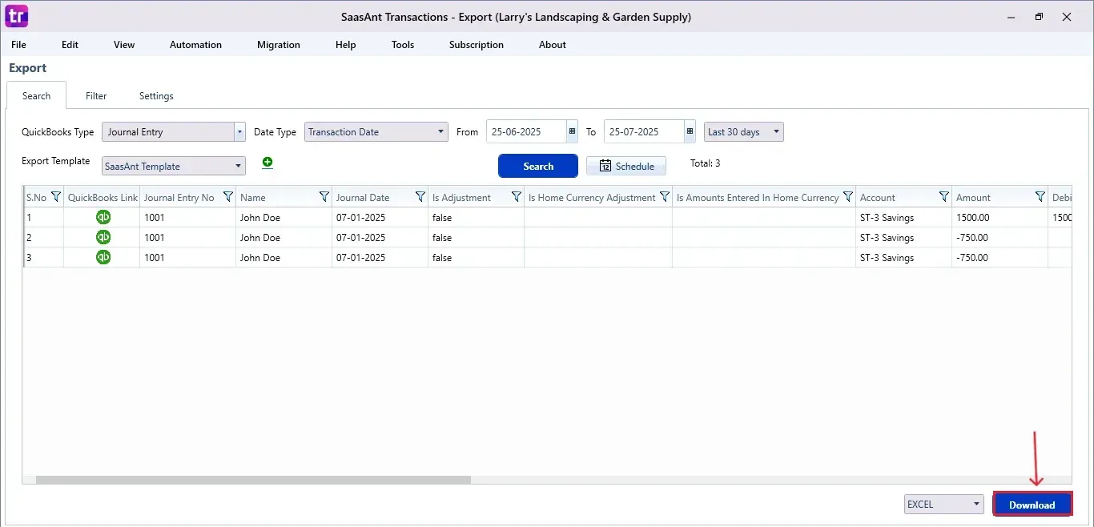This screenshot has height=527, width=1094.
Task: Open the Help menu
Action: click(x=346, y=45)
